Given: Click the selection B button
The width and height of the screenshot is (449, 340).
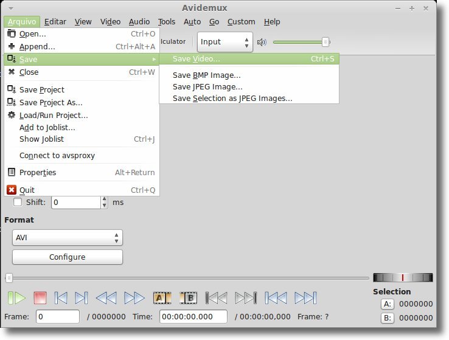Looking at the screenshot, I should tap(388, 318).
